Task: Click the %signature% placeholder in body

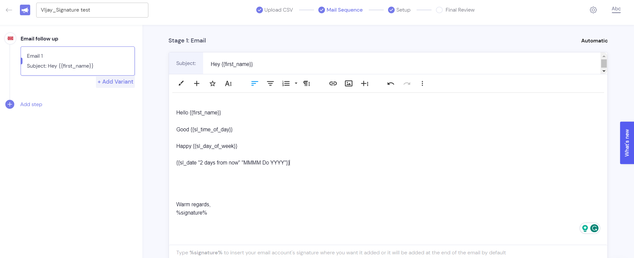Action: click(192, 213)
